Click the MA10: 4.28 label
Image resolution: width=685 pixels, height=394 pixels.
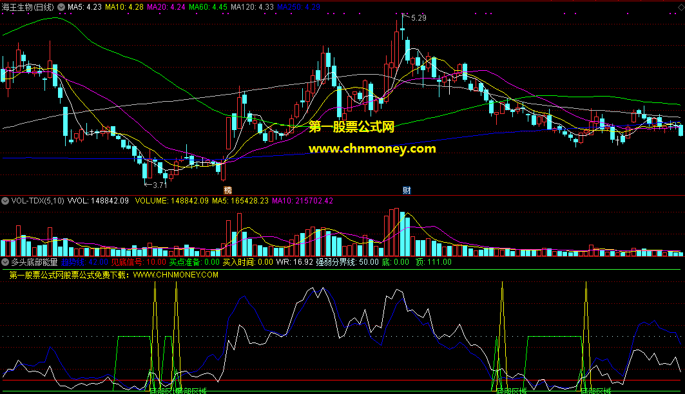point(124,7)
